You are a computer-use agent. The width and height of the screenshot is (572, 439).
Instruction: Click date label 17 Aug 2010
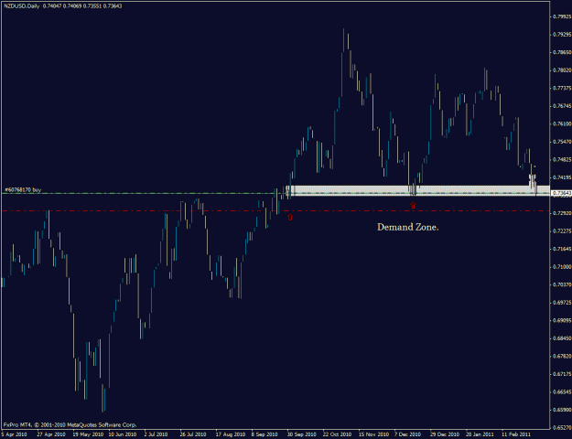(x=230, y=434)
